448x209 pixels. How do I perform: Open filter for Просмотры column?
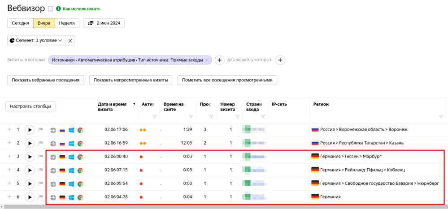pyautogui.click(x=211, y=116)
